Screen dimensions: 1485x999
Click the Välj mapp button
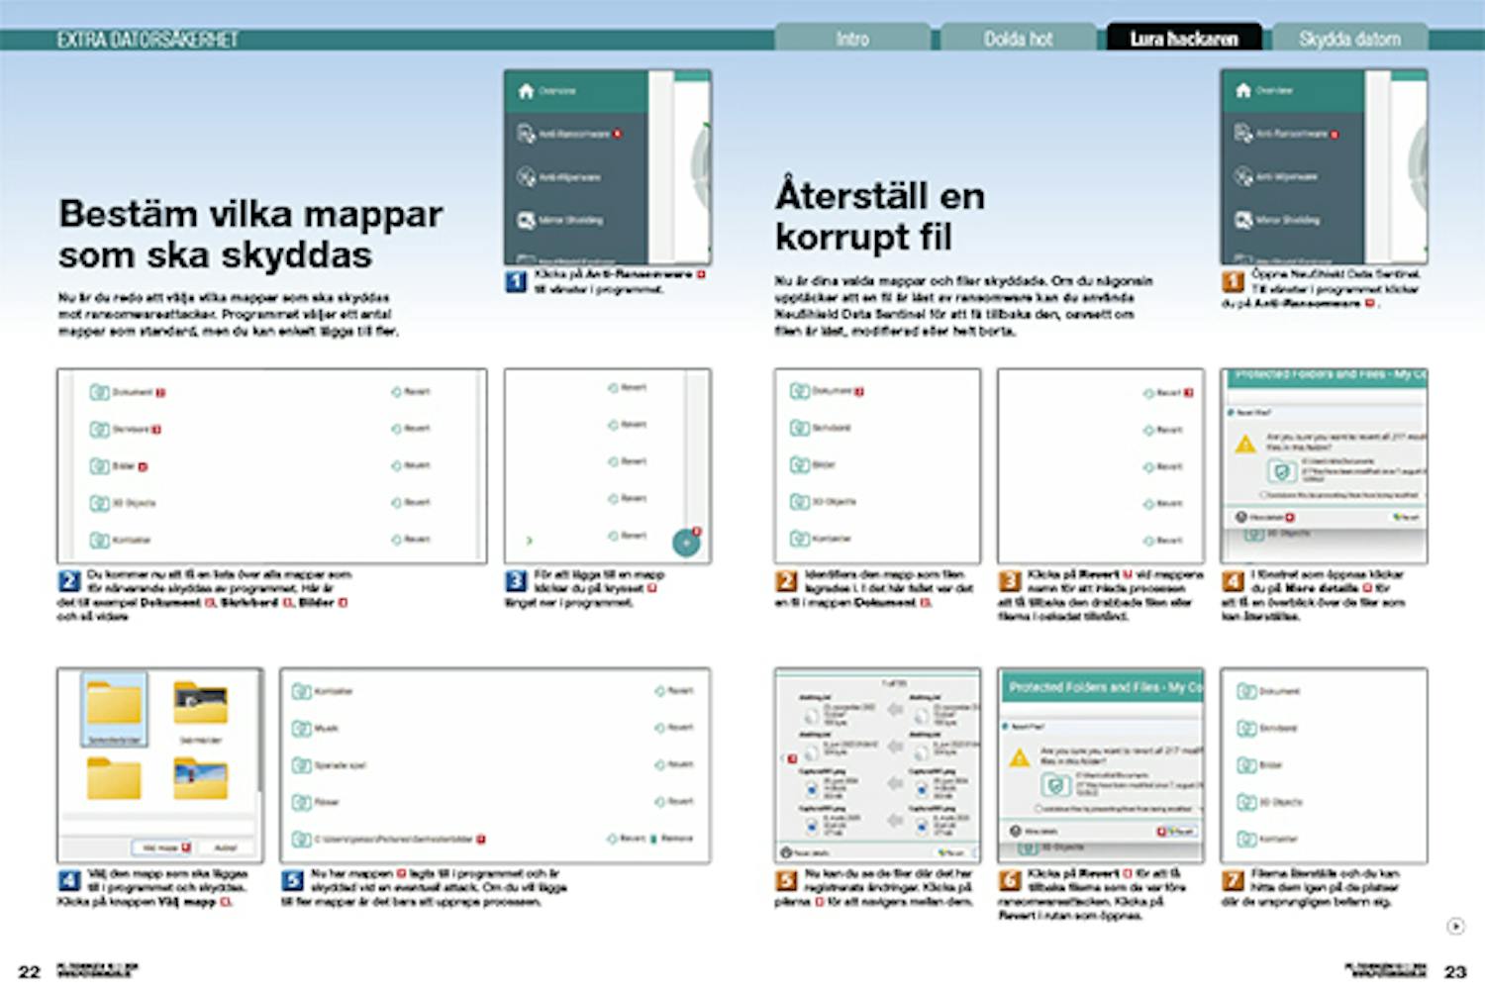click(161, 849)
